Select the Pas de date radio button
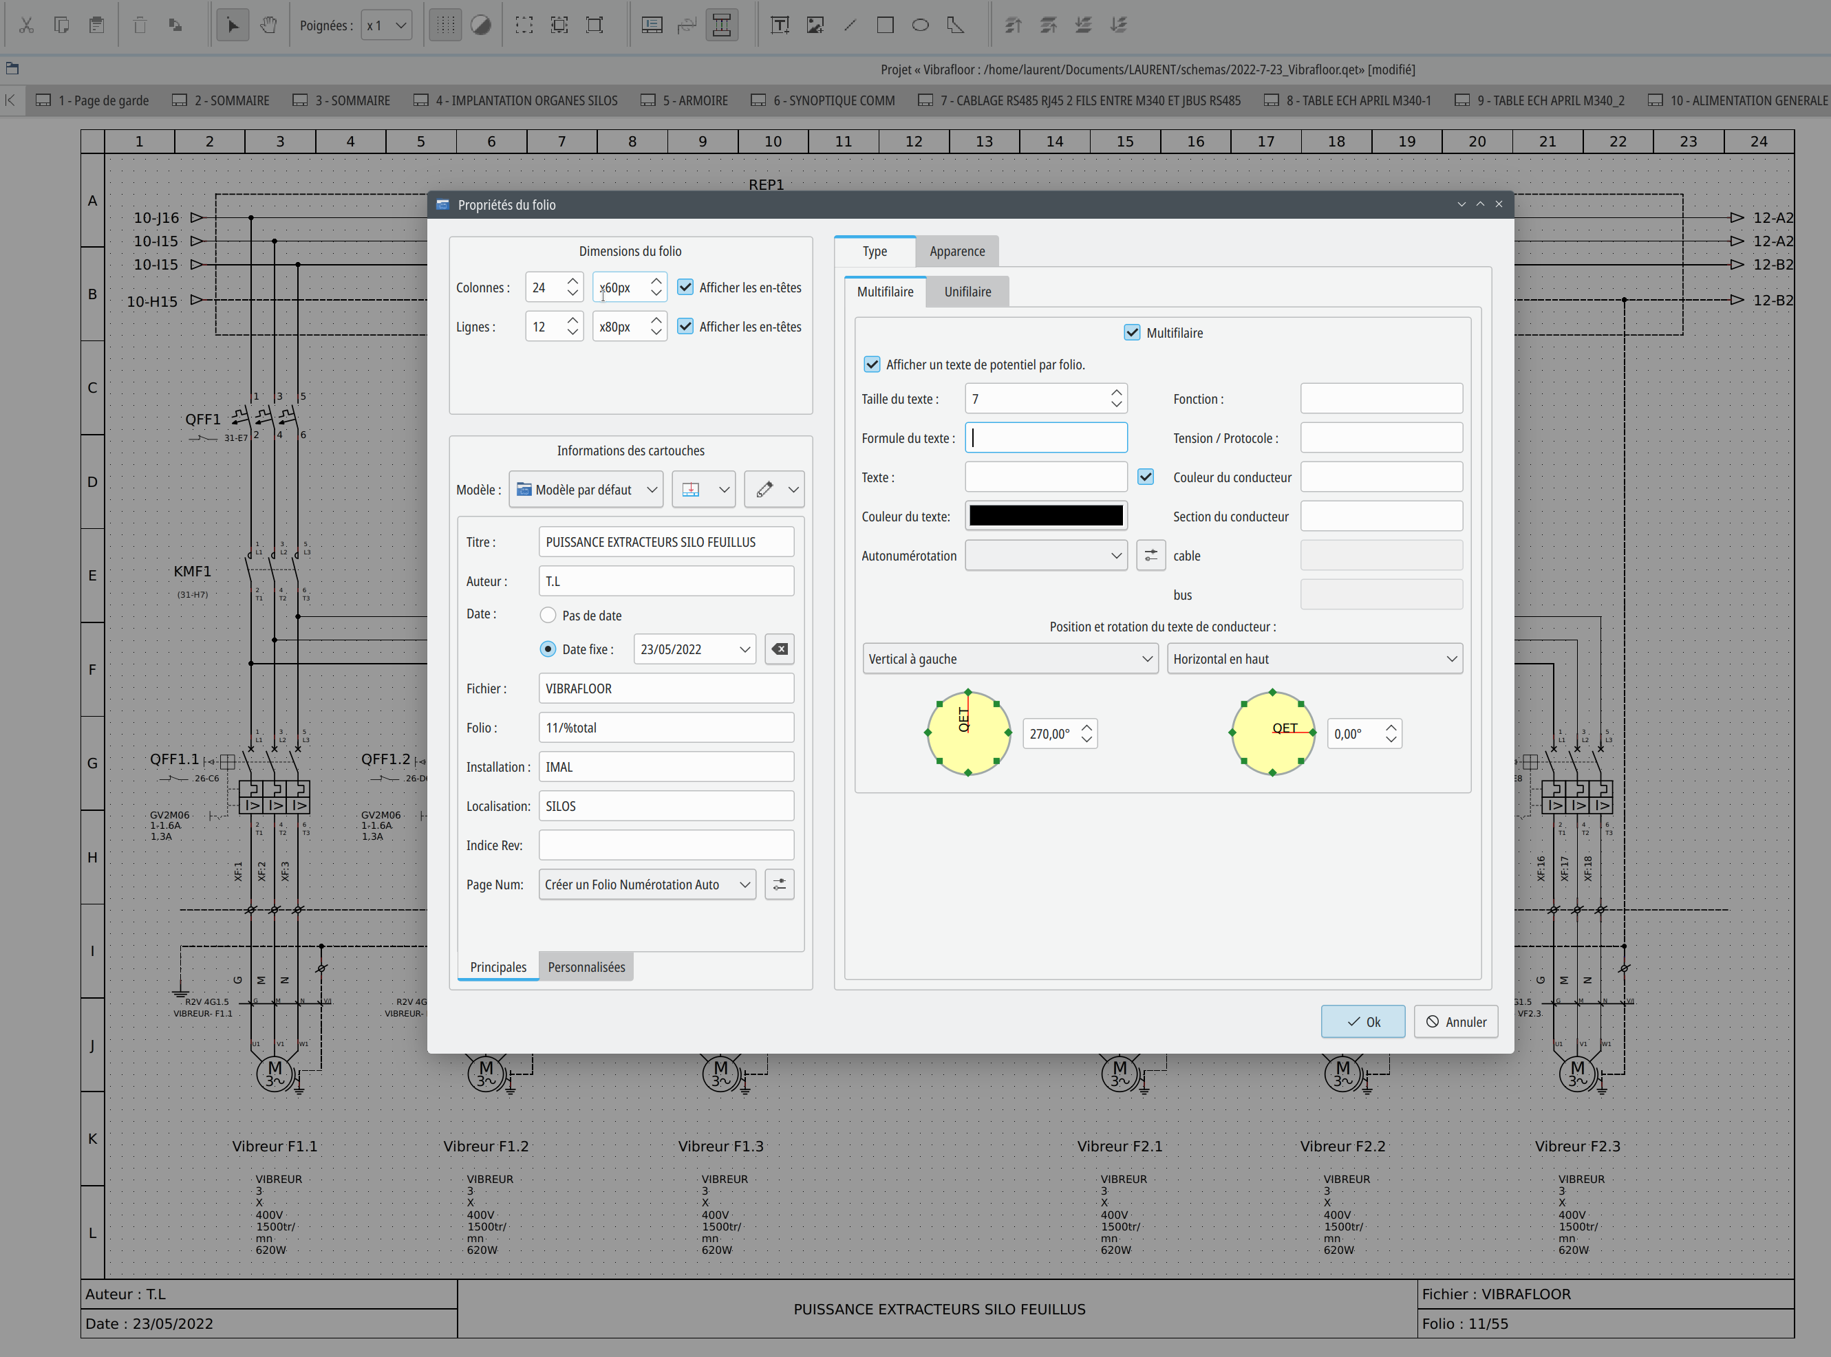Viewport: 1831px width, 1357px height. 547,616
